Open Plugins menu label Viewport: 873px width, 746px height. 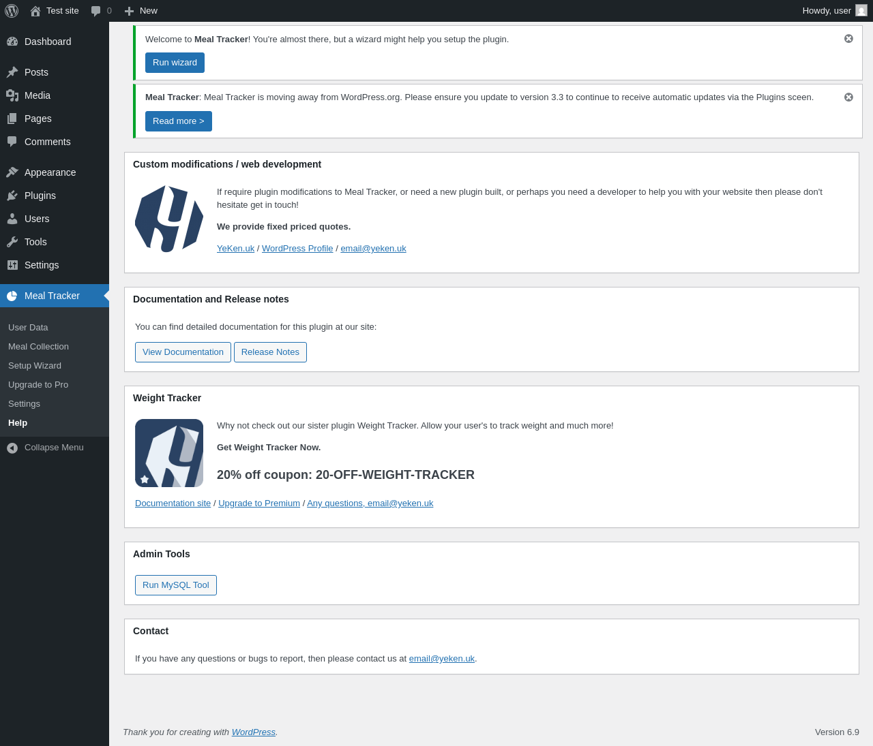[x=40, y=196]
